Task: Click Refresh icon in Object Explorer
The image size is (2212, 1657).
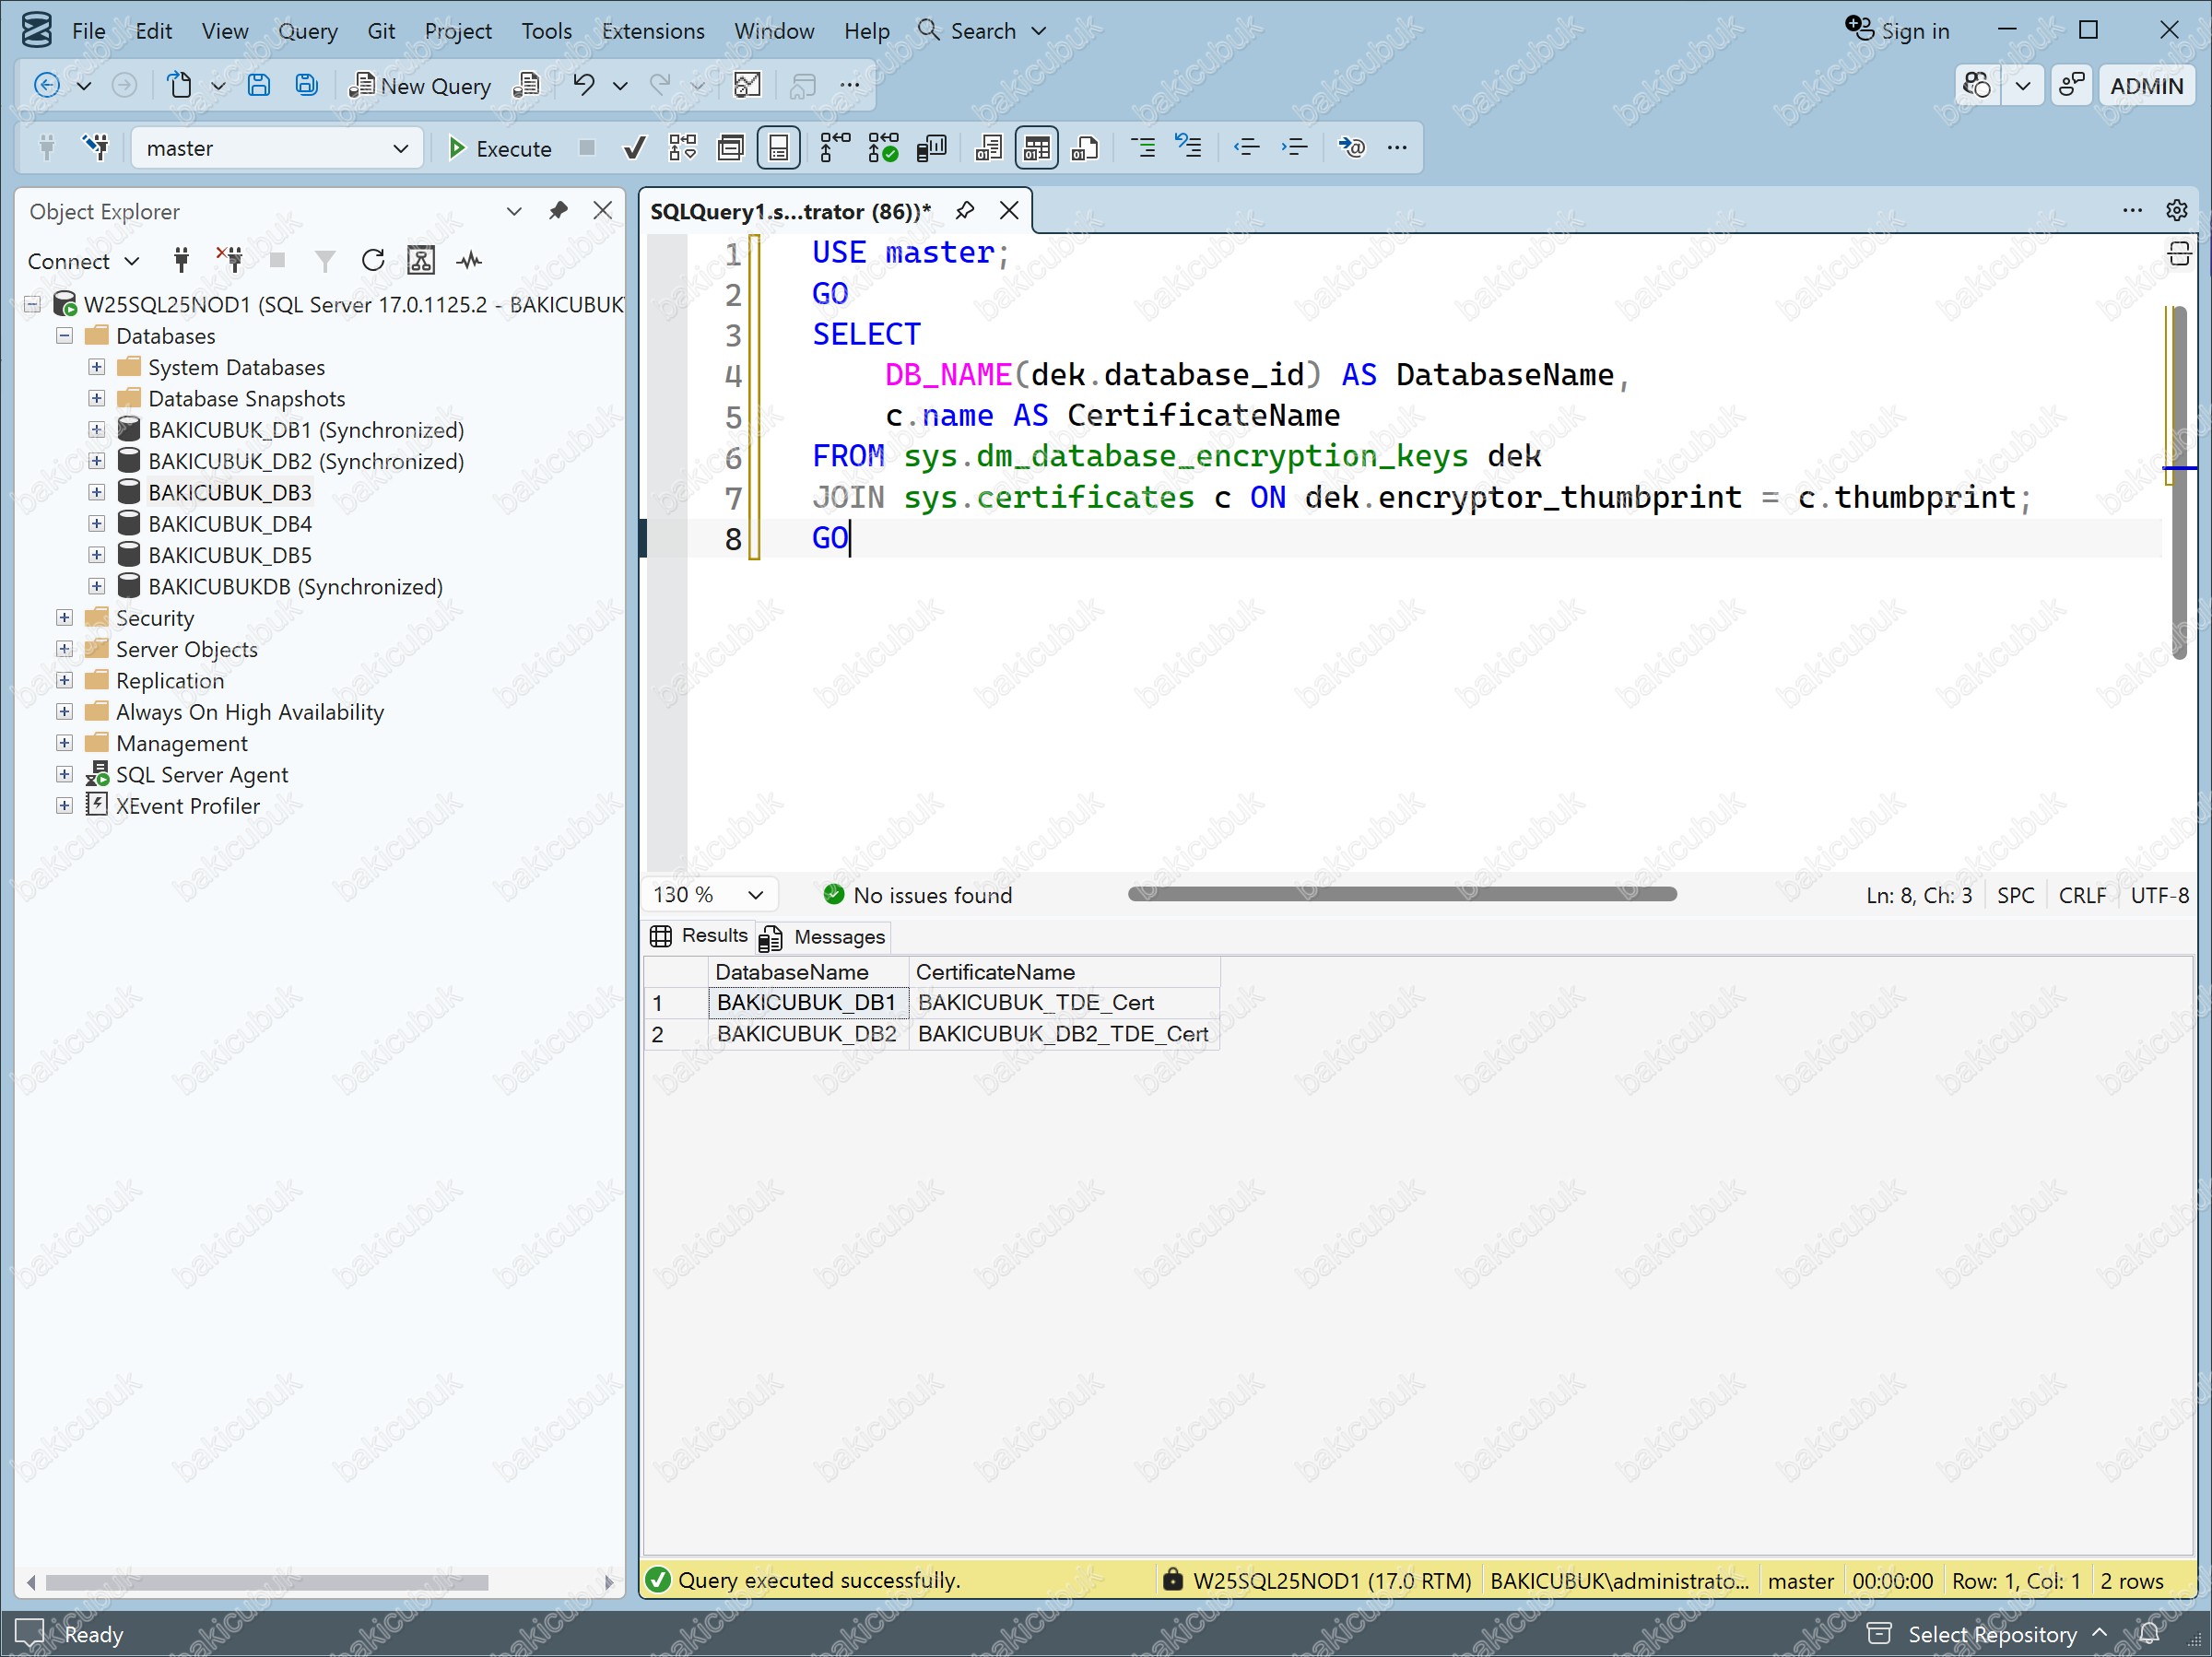Action: tap(373, 261)
